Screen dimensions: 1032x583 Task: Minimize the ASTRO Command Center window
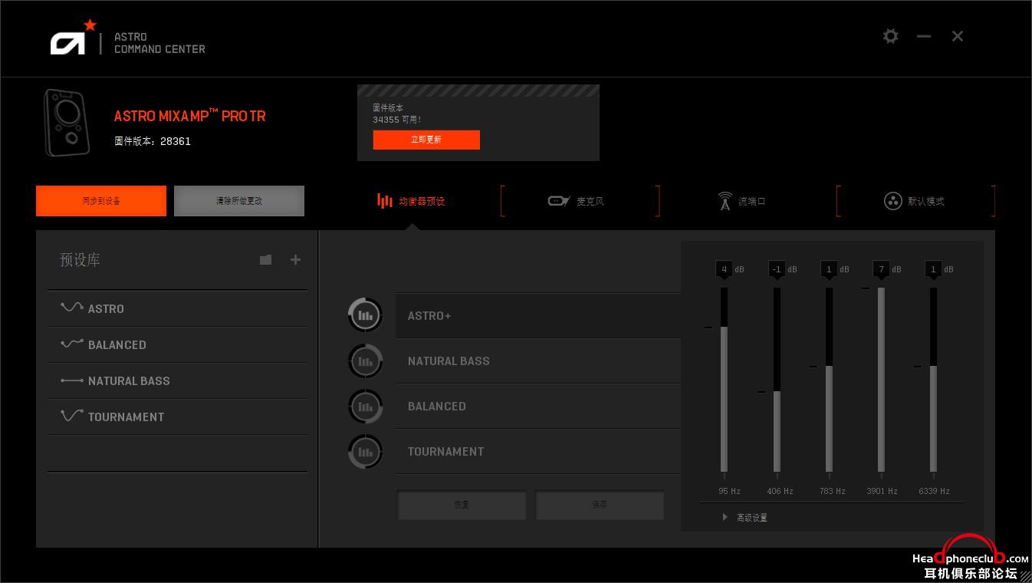tap(924, 36)
